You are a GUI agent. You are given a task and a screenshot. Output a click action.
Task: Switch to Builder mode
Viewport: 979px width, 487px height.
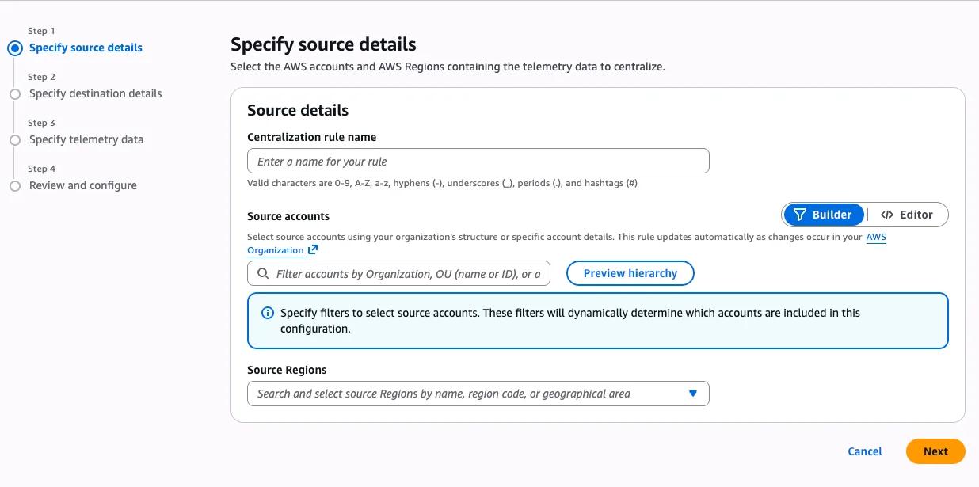click(x=824, y=215)
